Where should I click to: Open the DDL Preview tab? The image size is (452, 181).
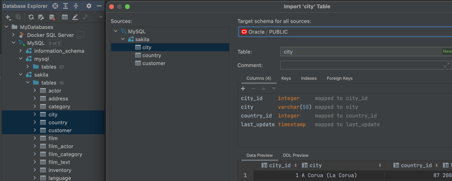point(295,155)
